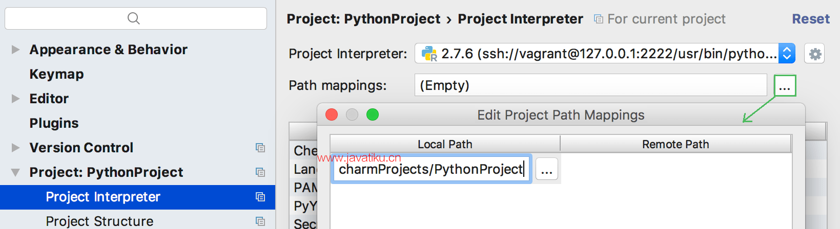Open Keymap settings

pyautogui.click(x=56, y=74)
